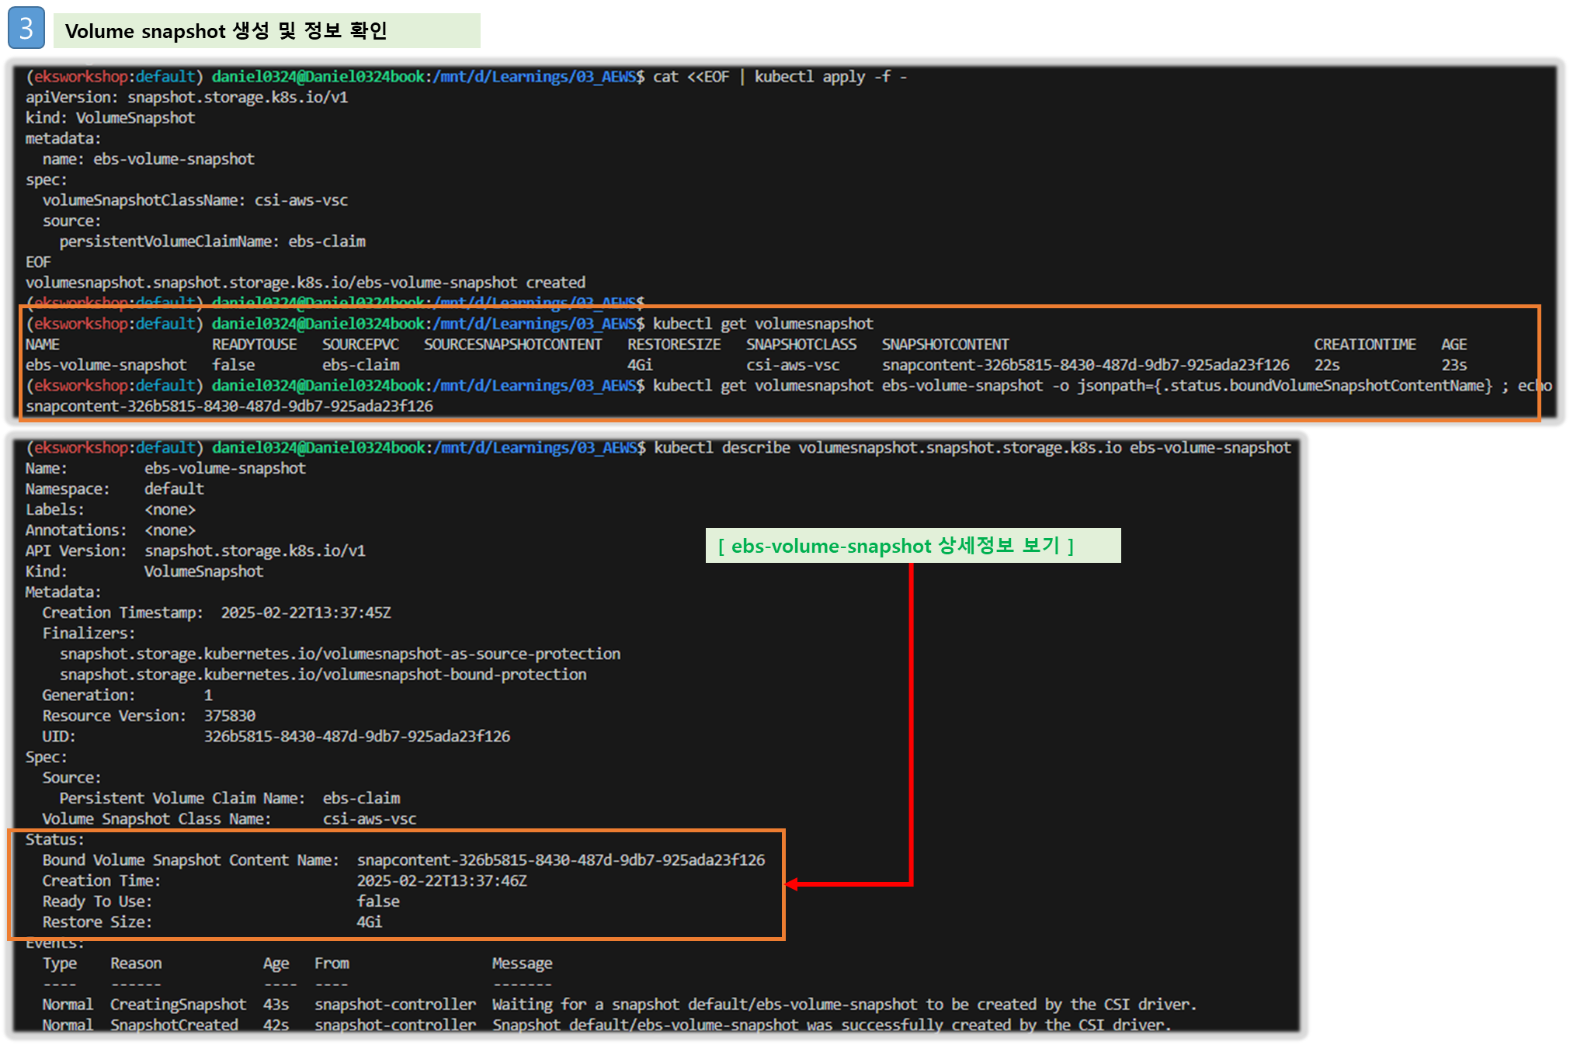This screenshot has width=1570, height=1045.
Task: Click the CreatingSnapshot event reason
Action: (178, 1005)
